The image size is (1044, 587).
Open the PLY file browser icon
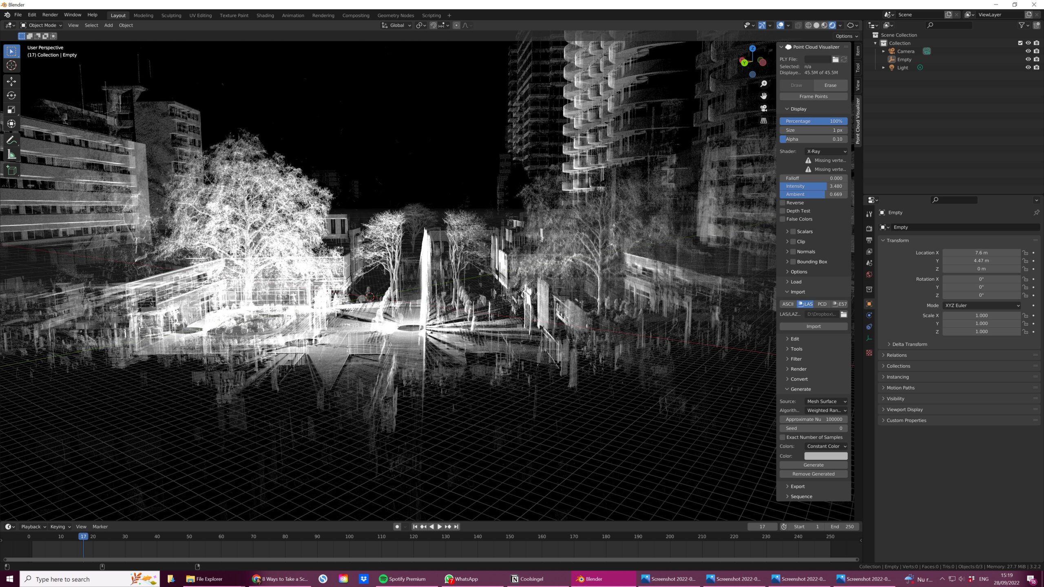(x=835, y=59)
